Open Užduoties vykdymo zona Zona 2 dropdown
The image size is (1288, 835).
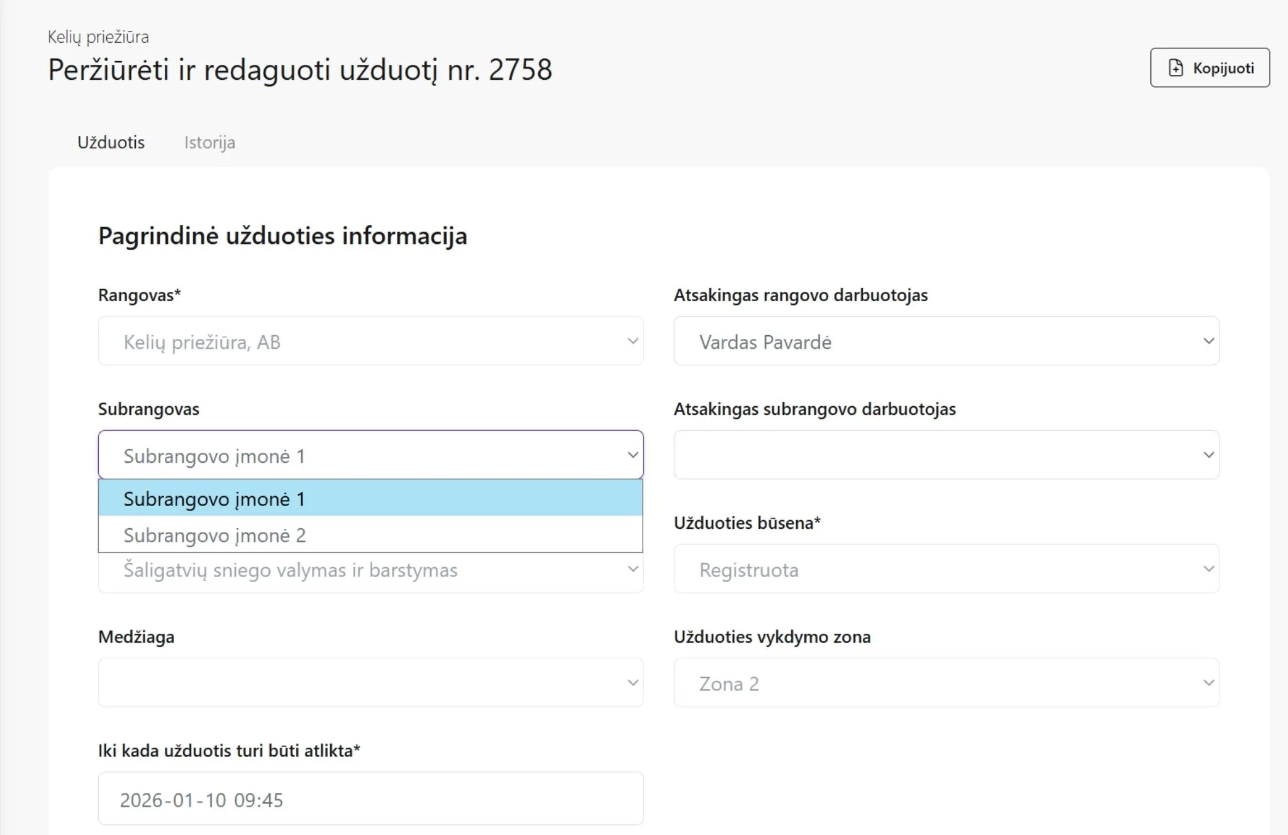coord(946,683)
